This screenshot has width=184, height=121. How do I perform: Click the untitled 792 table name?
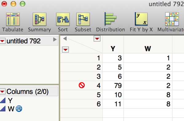coord(23,41)
